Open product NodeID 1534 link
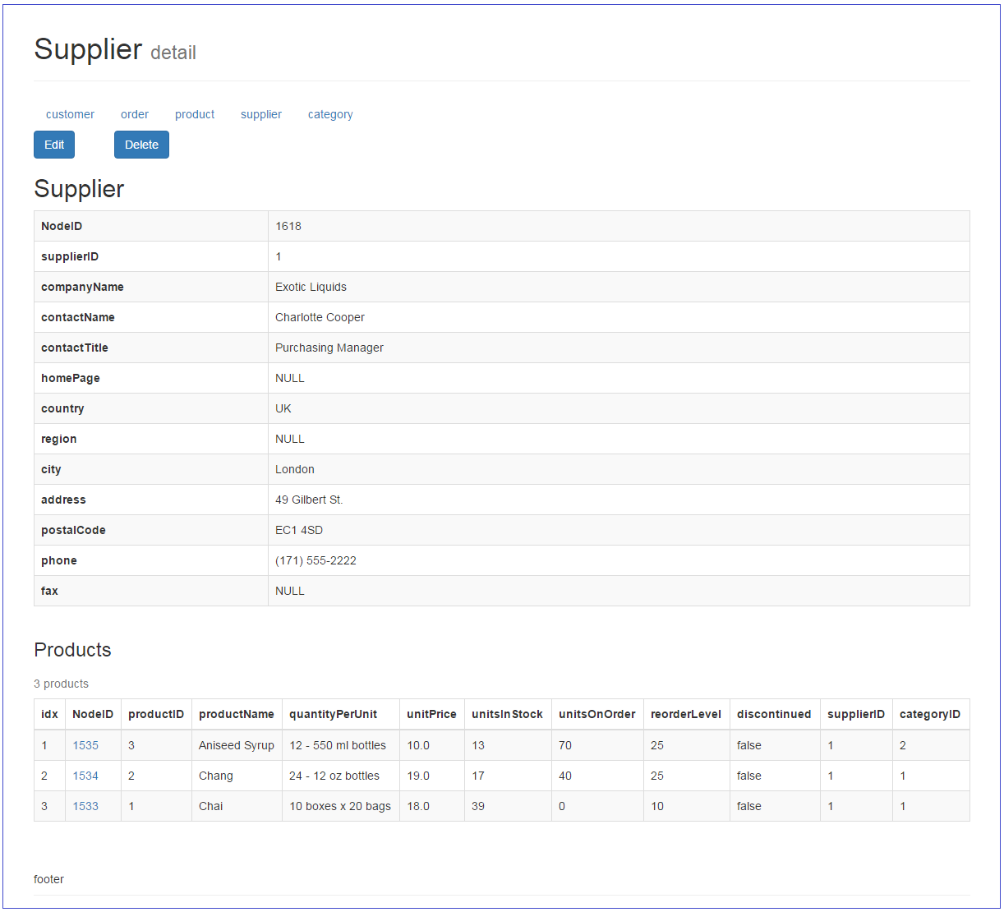 93,776
